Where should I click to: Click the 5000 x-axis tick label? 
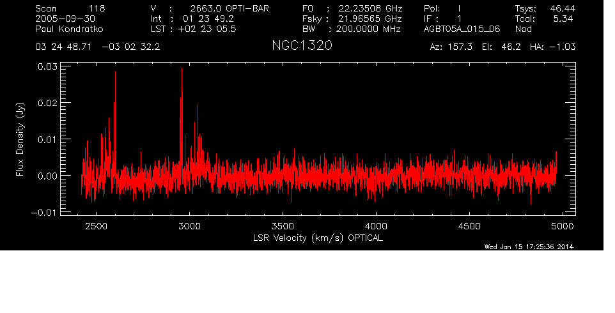(x=563, y=226)
